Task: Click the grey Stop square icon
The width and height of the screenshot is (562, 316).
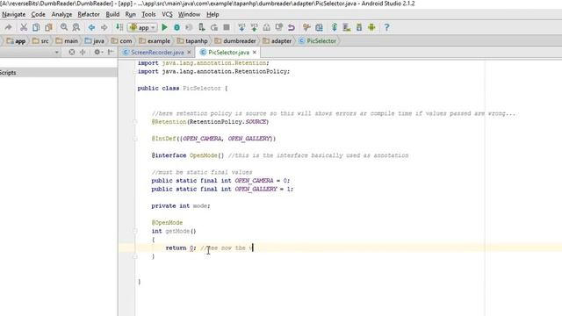Action: 227,27
